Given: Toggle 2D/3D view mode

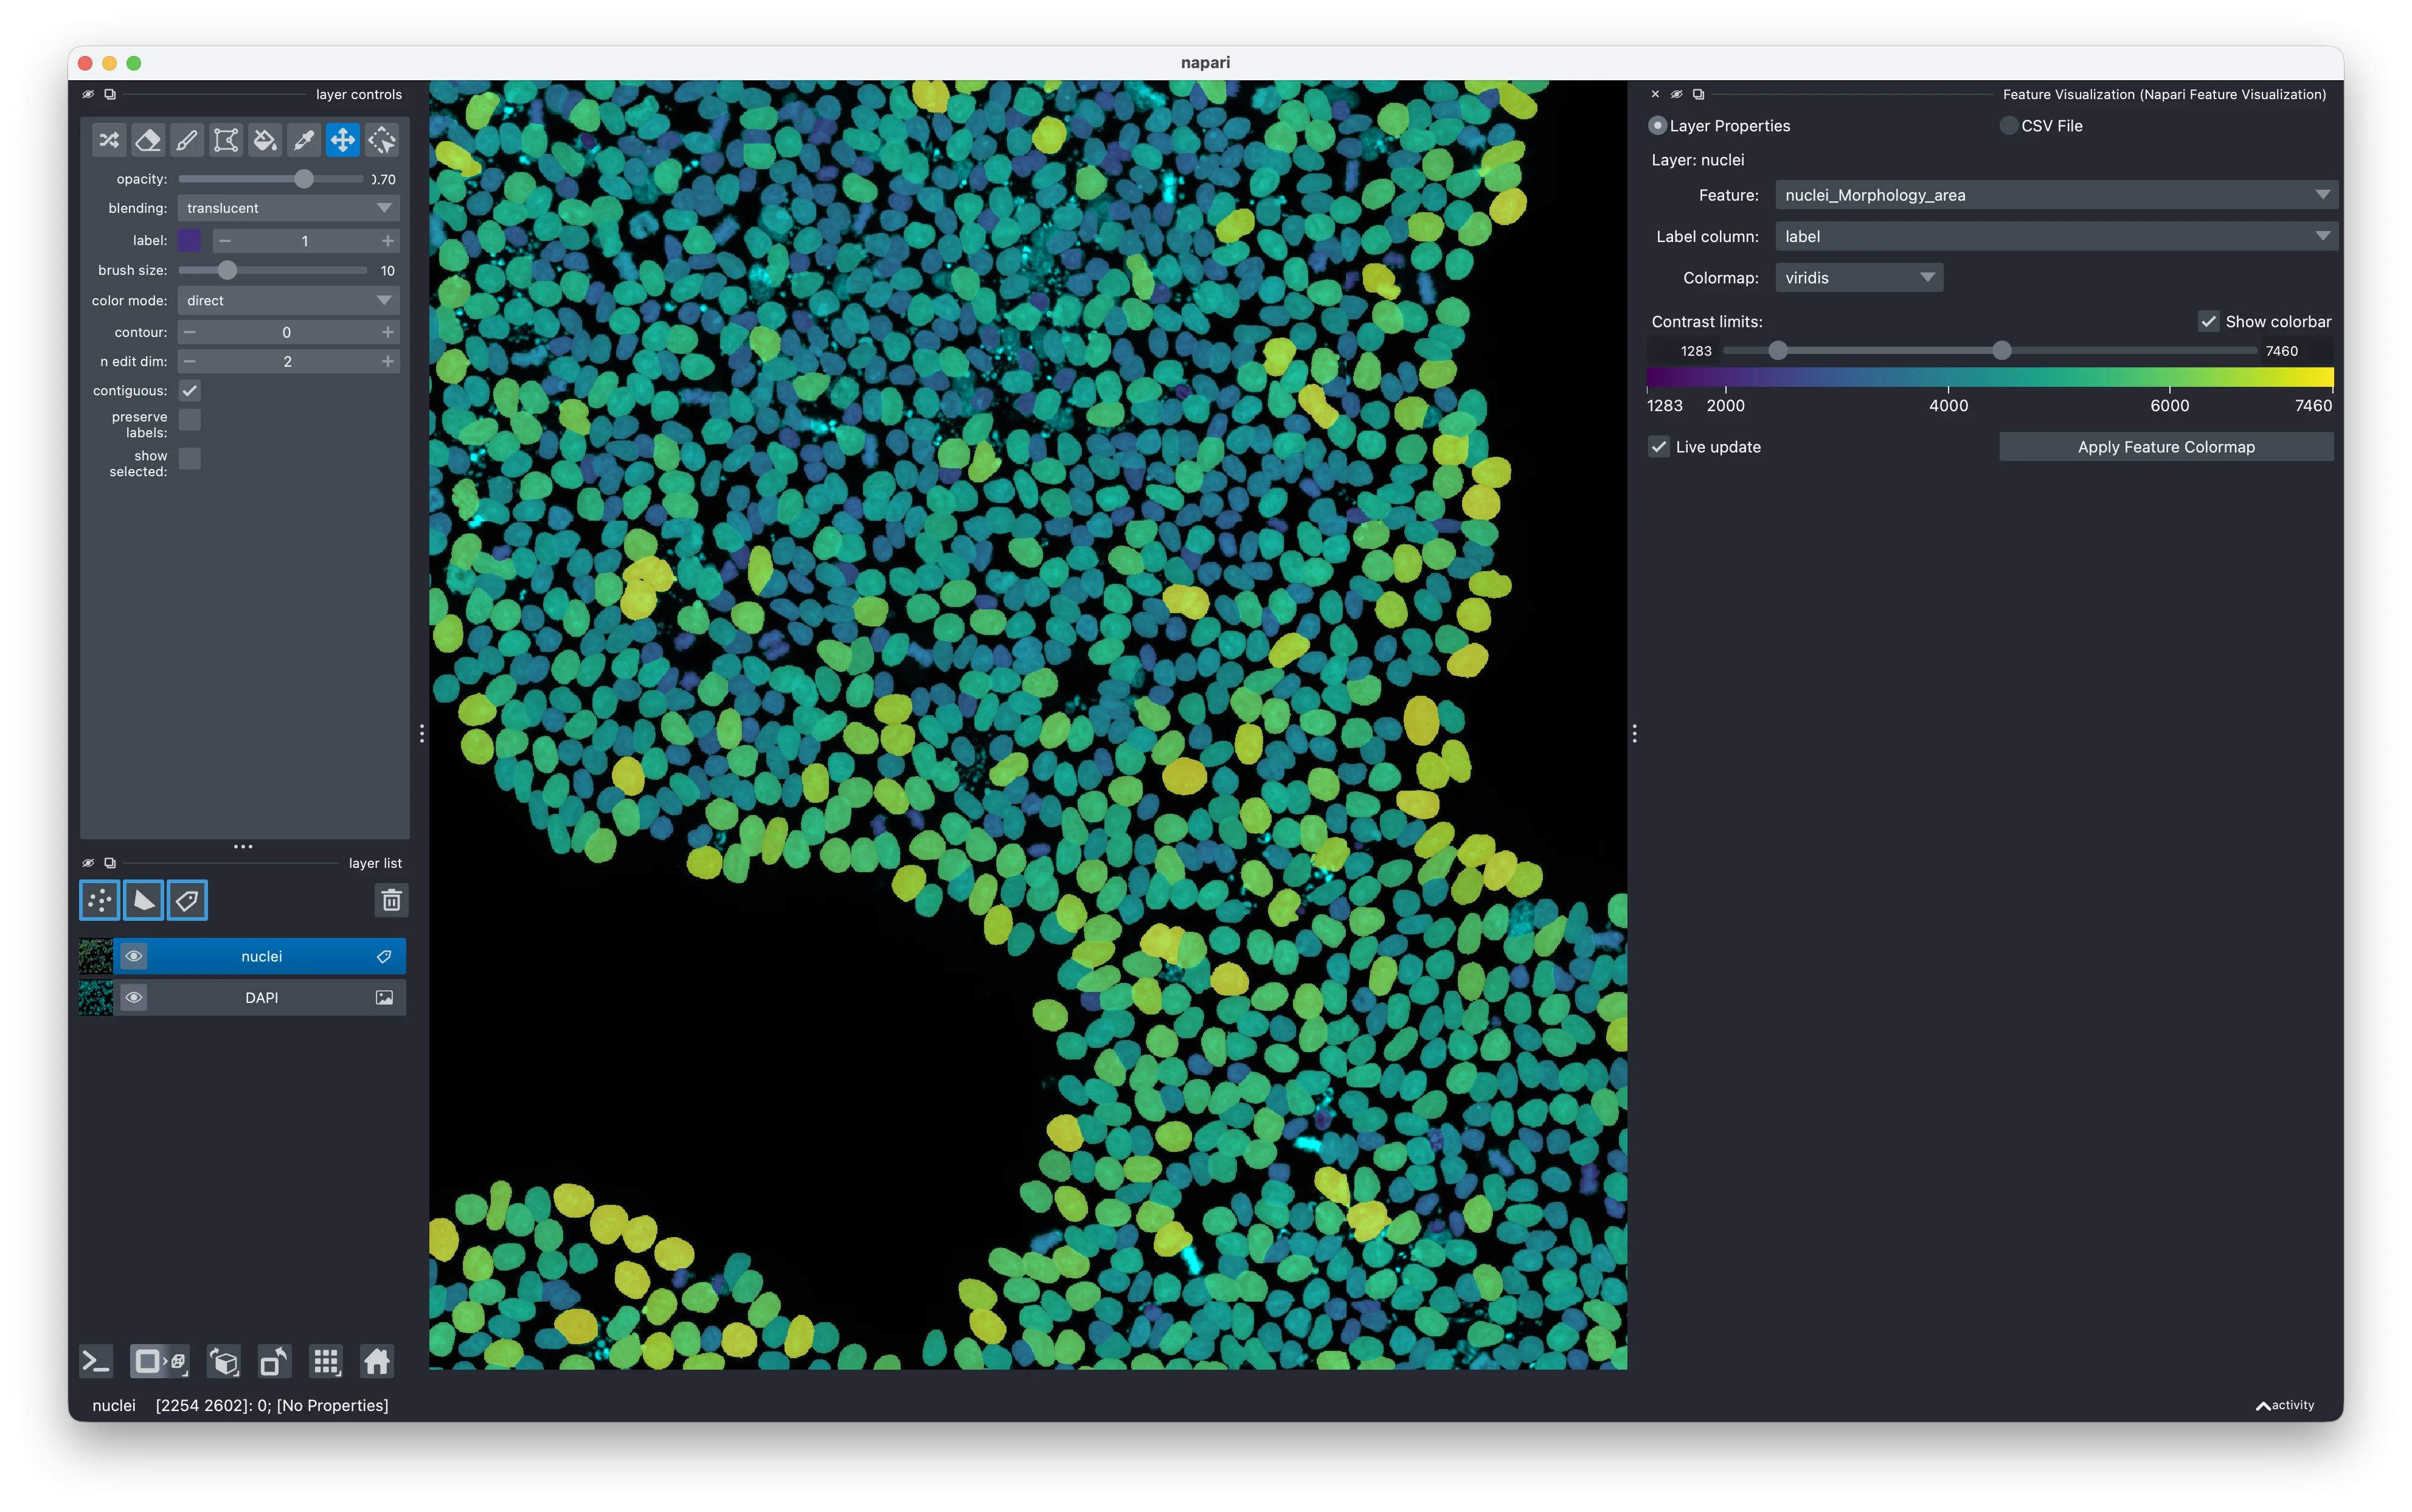Looking at the screenshot, I should [160, 1361].
